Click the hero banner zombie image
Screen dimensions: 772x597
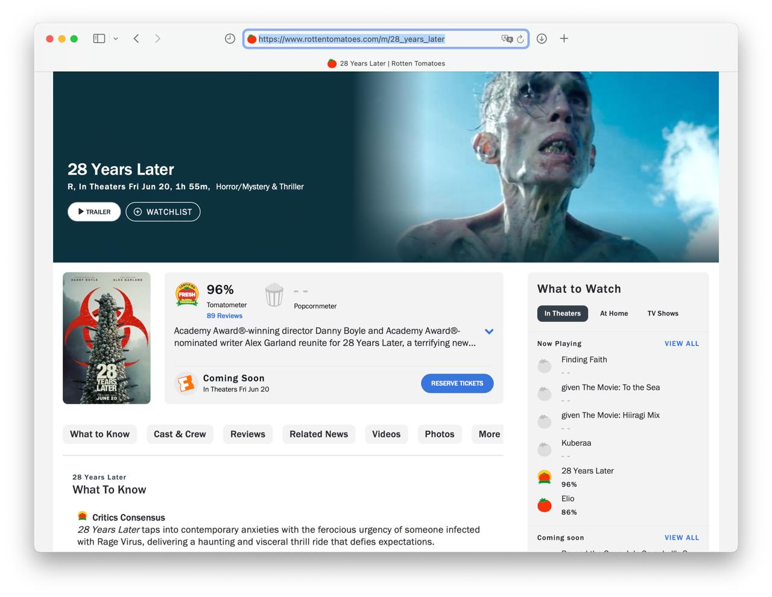(x=537, y=167)
